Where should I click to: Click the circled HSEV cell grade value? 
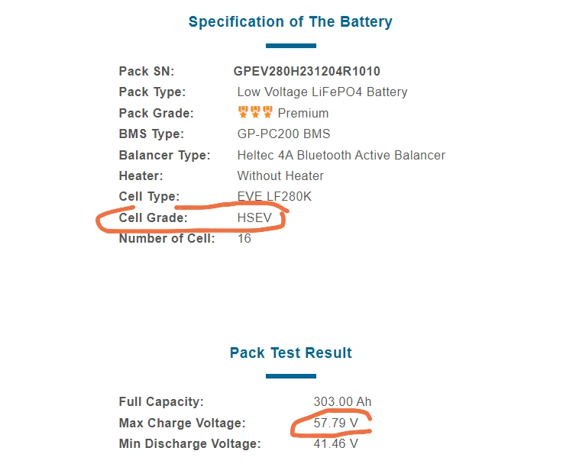coord(254,217)
